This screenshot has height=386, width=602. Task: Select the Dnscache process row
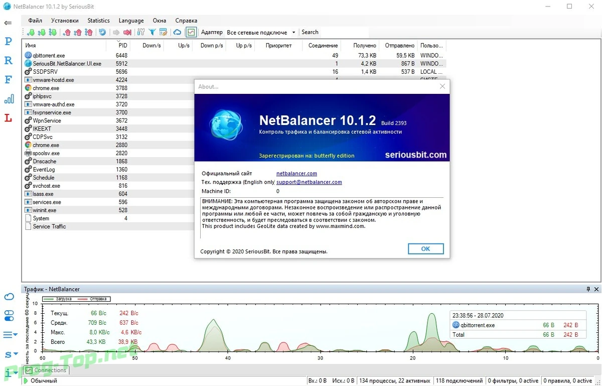tap(108, 161)
